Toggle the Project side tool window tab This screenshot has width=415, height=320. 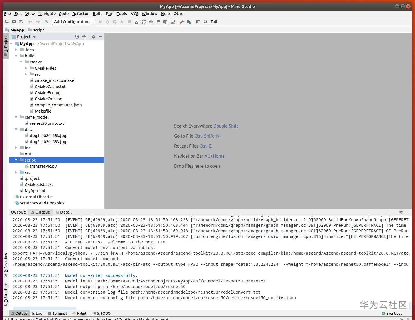point(6,46)
